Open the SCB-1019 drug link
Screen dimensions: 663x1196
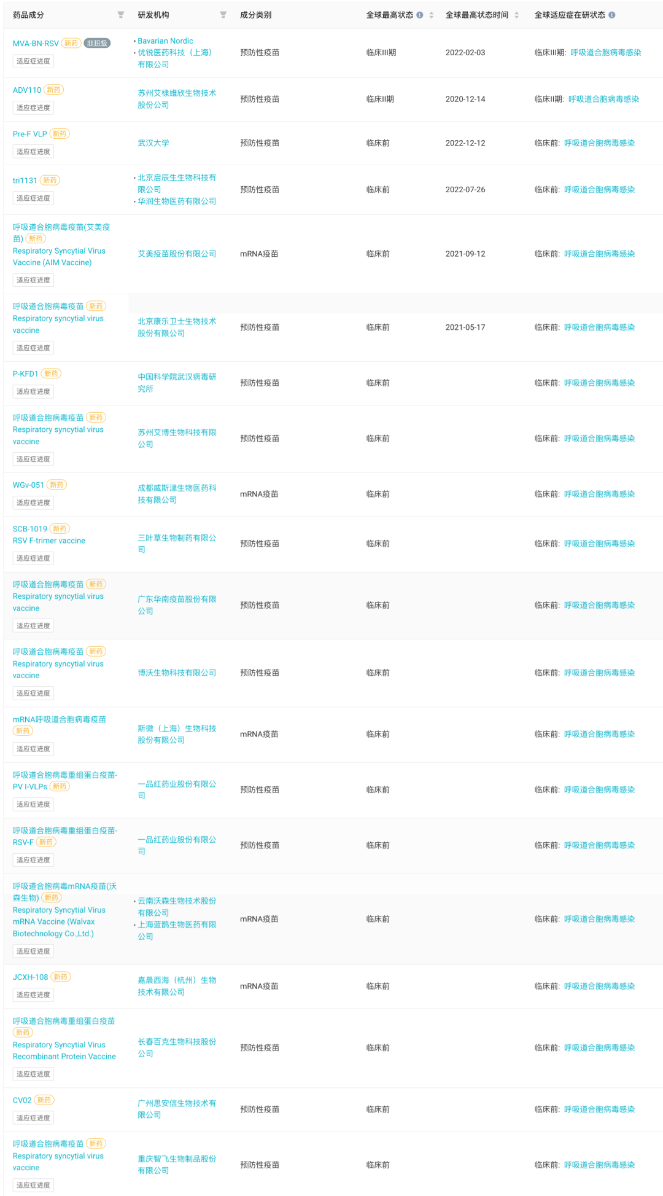click(30, 529)
